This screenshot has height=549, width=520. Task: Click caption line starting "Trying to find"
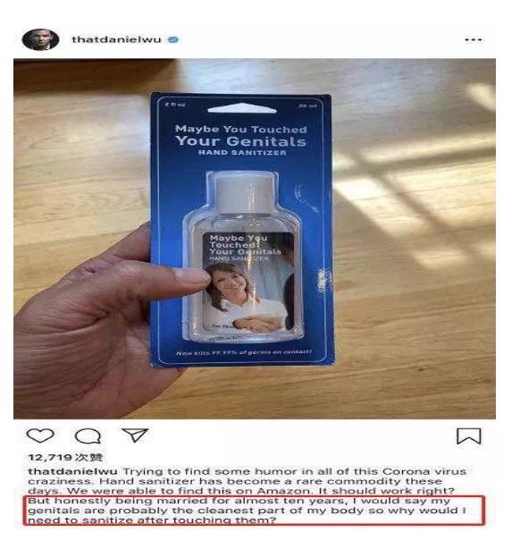[x=294, y=471]
